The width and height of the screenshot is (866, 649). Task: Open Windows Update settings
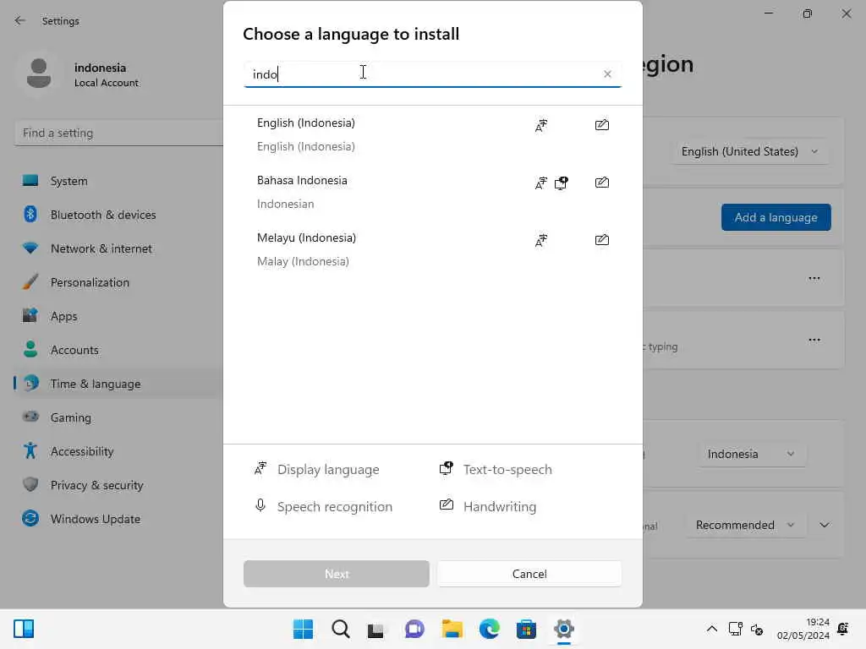[118, 519]
